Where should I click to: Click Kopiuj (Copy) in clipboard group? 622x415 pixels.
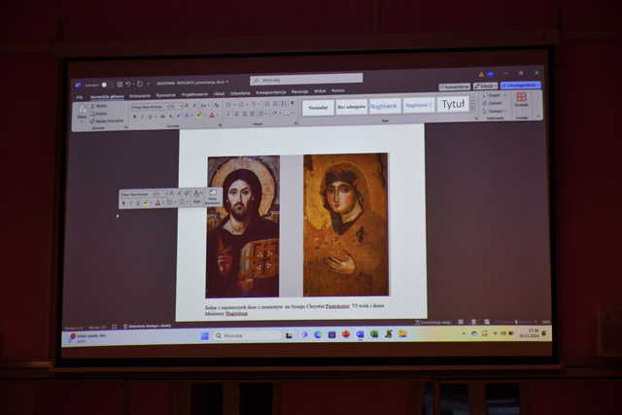[x=99, y=114]
